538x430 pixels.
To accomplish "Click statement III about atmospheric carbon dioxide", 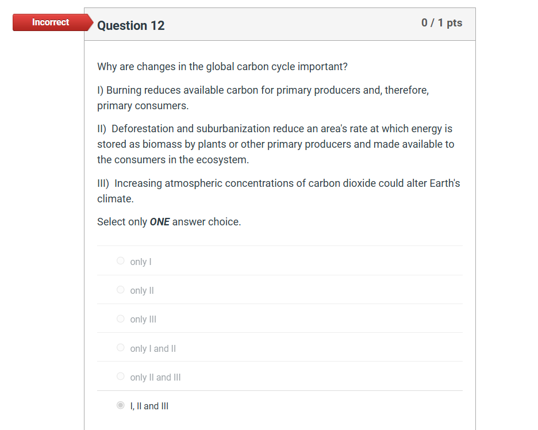I will (x=278, y=190).
